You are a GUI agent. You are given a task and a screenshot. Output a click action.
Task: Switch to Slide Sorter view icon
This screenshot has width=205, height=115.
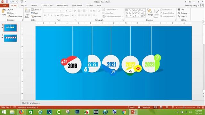(x=161, y=107)
